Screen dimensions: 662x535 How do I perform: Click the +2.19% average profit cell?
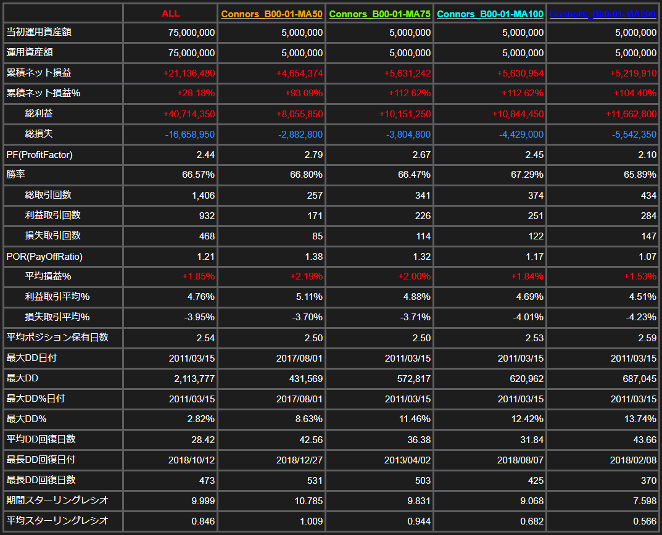pos(306,276)
